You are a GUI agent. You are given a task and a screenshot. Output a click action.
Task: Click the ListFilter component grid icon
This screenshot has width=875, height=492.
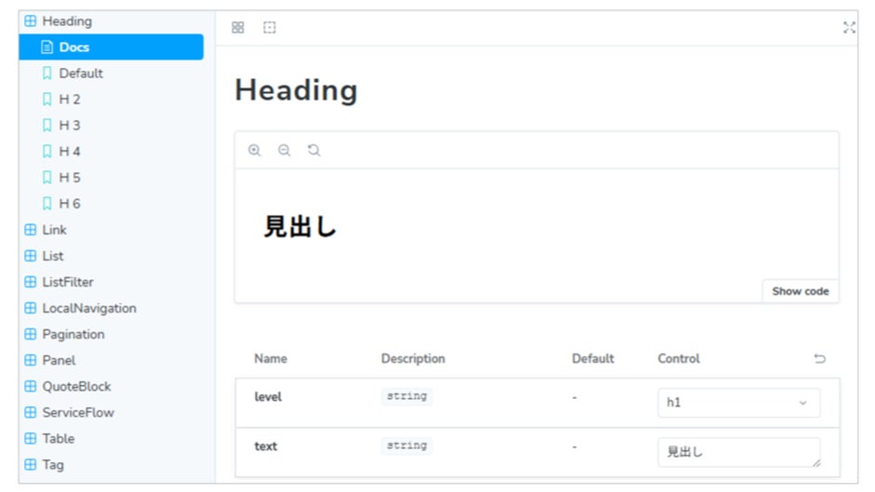click(31, 282)
